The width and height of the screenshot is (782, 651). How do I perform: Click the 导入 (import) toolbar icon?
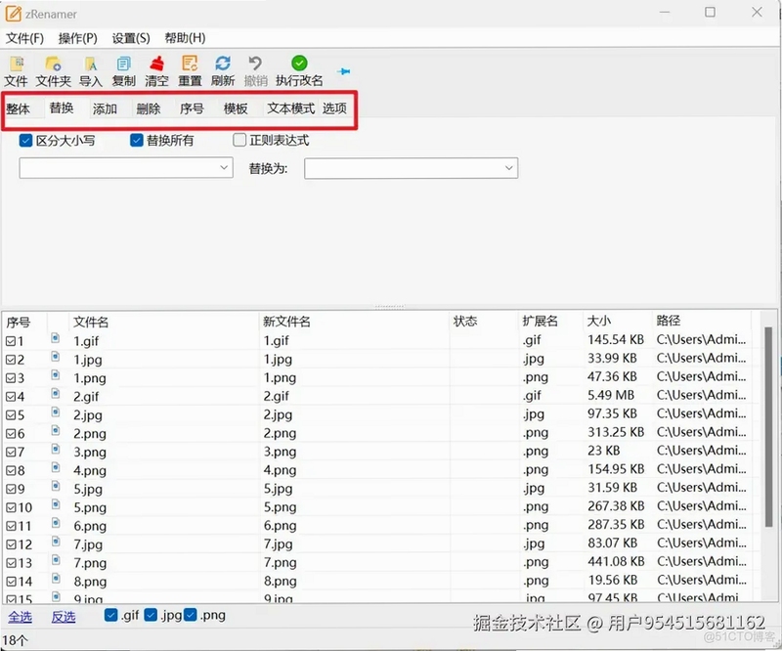(x=91, y=64)
